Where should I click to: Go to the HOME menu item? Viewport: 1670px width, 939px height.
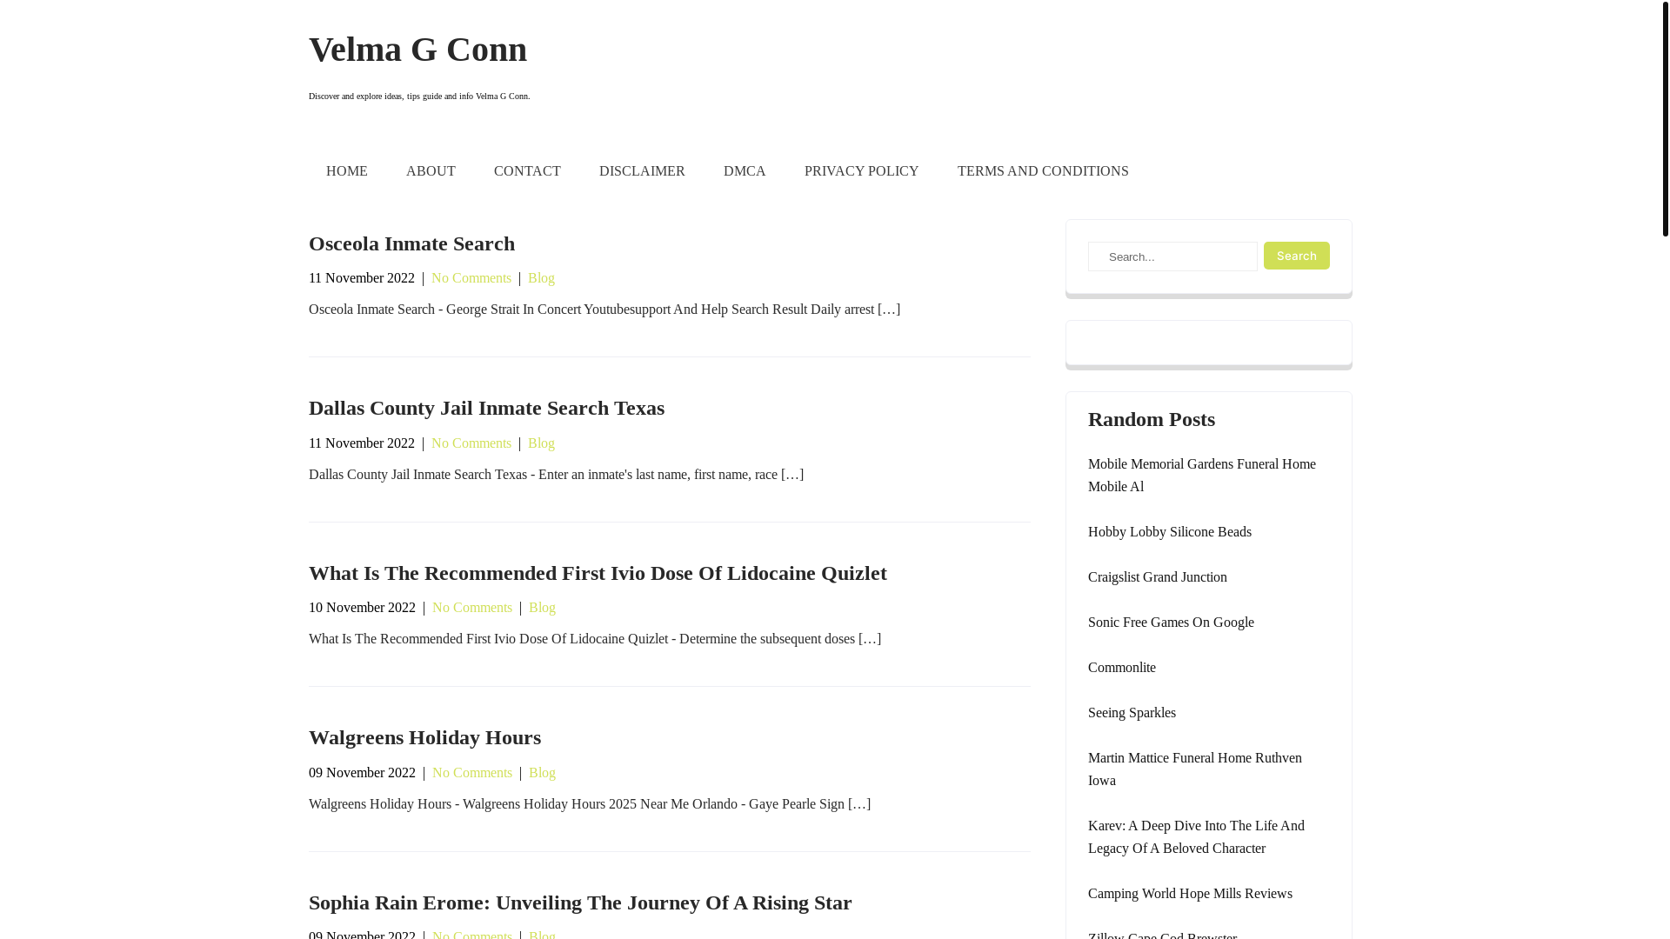click(x=347, y=171)
